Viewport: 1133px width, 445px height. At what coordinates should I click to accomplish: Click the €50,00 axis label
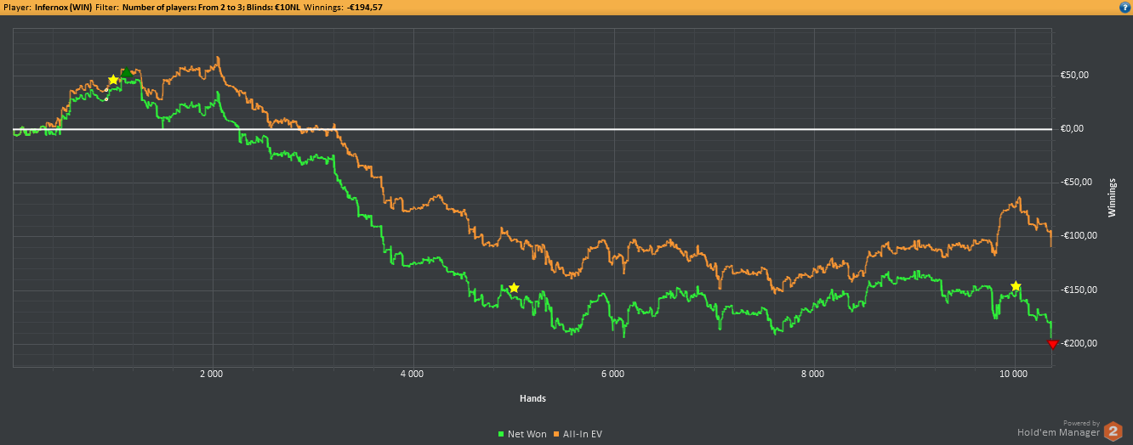coord(1075,75)
